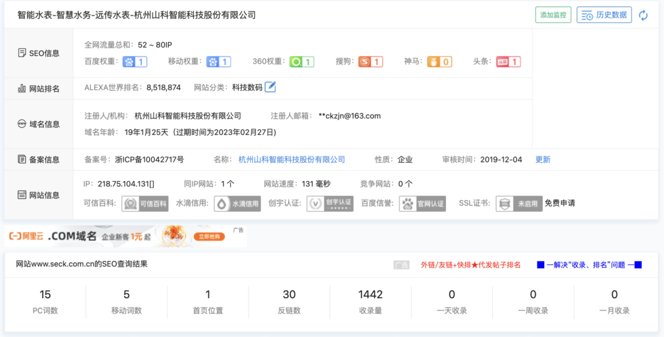664x337 pixels.
Task: Click the refresh icon at top right
Action: point(643,16)
